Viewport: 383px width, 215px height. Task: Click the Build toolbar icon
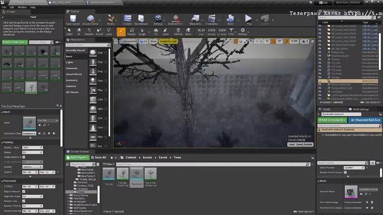pyautogui.click(x=230, y=20)
